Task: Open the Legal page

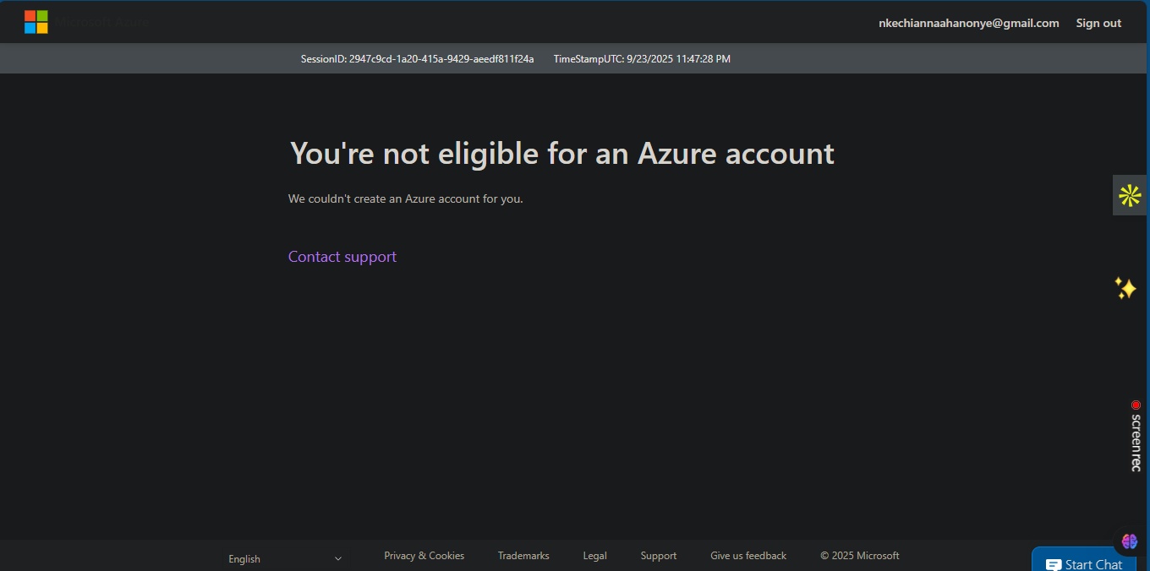Action: coord(594,555)
